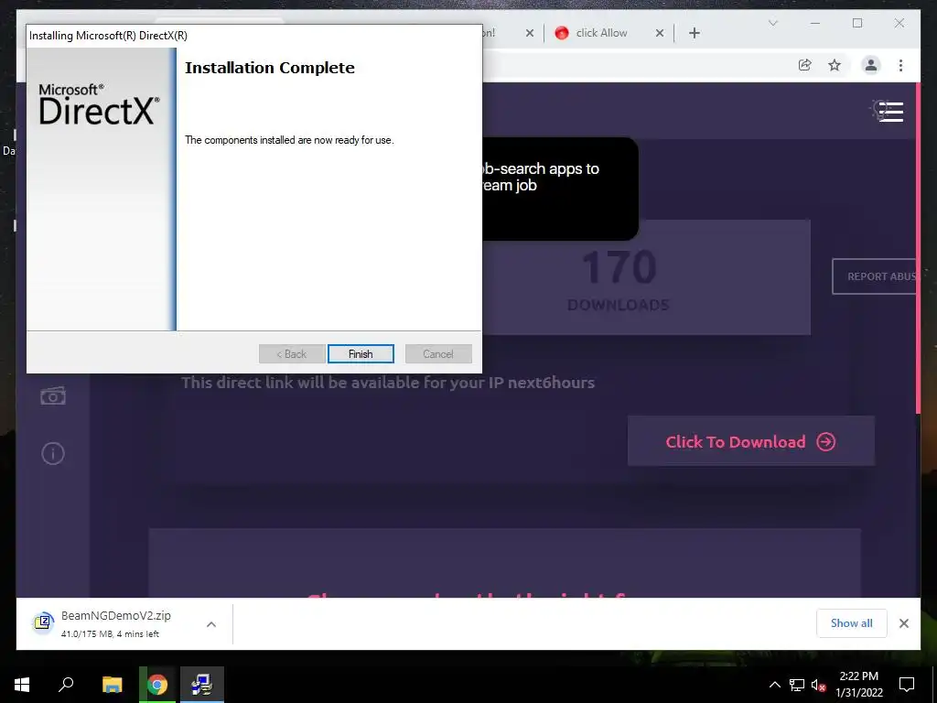Bookmark this page with star icon
Viewport: 937px width, 703px height.
835,65
